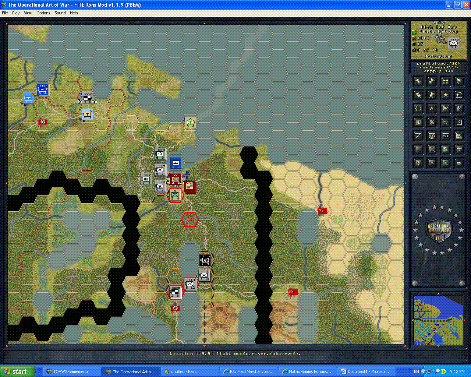Click the question mark help button
The image size is (471, 377).
coord(459,122)
